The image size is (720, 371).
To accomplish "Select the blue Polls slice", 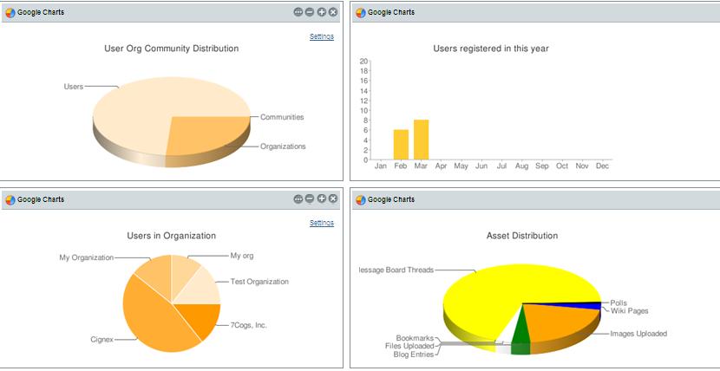I will point(583,305).
